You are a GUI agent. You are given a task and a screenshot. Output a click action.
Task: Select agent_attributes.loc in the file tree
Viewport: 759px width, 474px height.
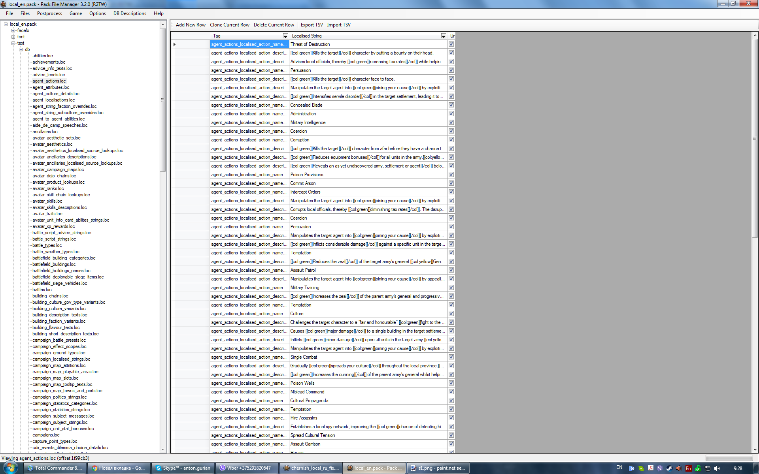click(x=51, y=87)
